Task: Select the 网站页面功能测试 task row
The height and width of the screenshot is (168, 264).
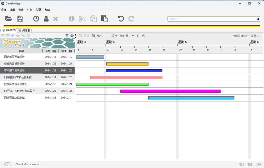Action: coord(14,98)
